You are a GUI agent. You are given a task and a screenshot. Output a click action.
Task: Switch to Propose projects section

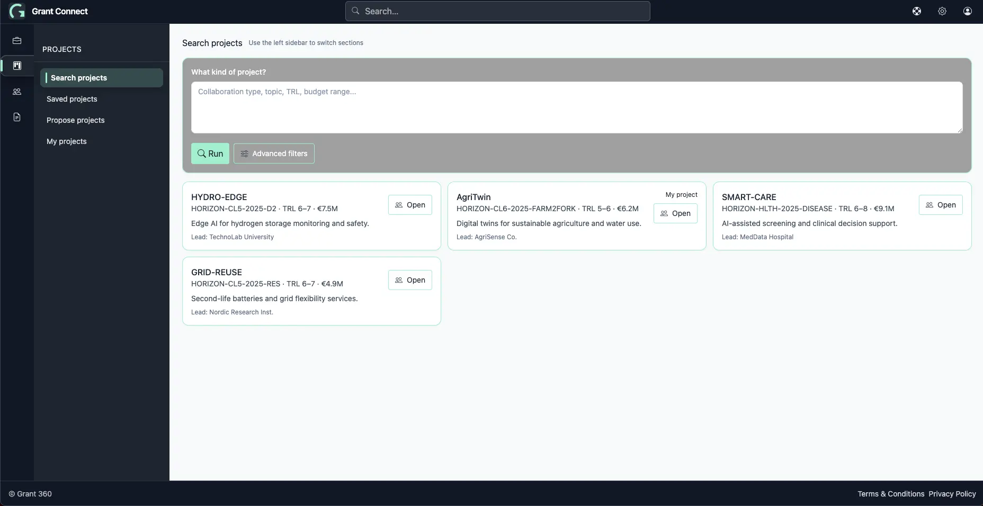[76, 120]
